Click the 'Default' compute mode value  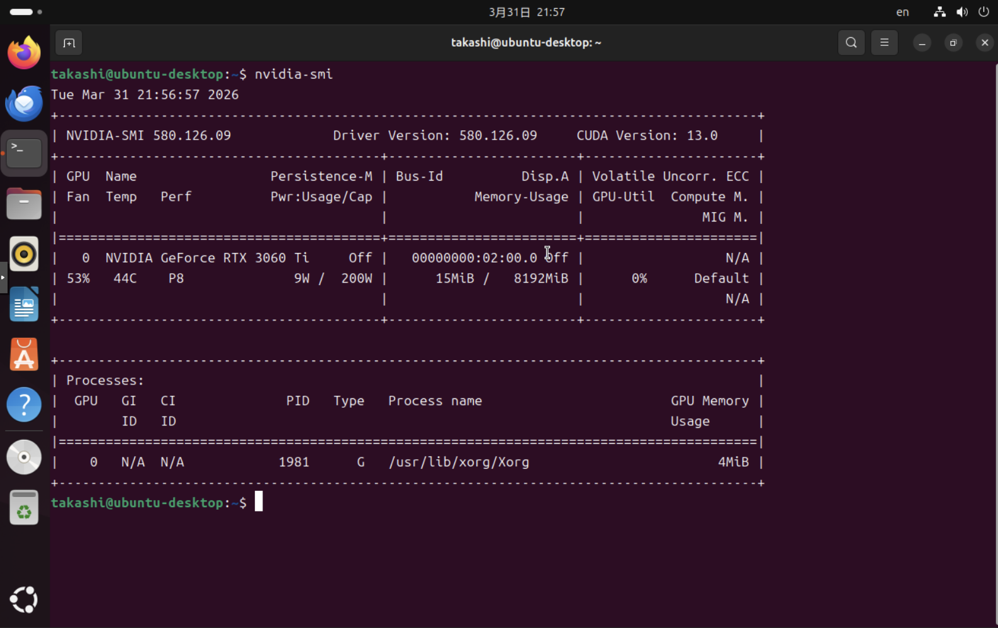coord(722,278)
